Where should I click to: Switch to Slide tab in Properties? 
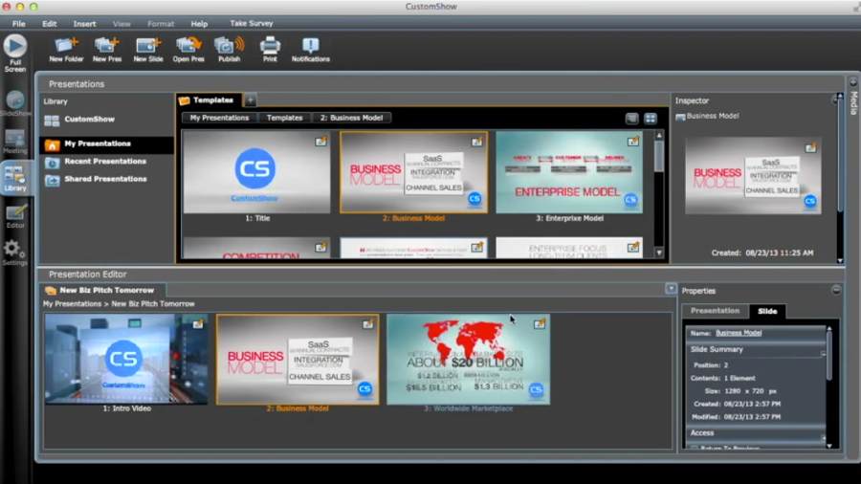click(x=767, y=311)
